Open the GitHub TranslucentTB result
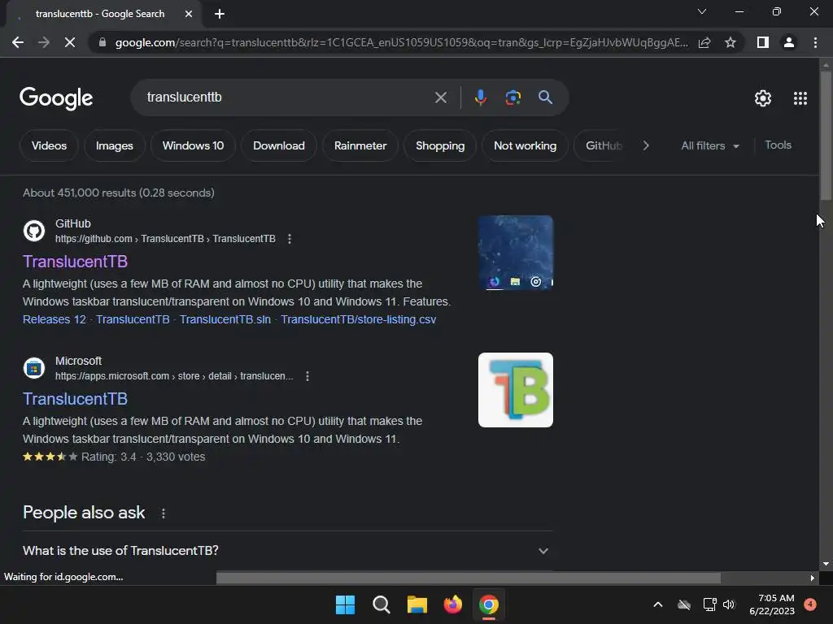Image resolution: width=833 pixels, height=624 pixels. 75,262
